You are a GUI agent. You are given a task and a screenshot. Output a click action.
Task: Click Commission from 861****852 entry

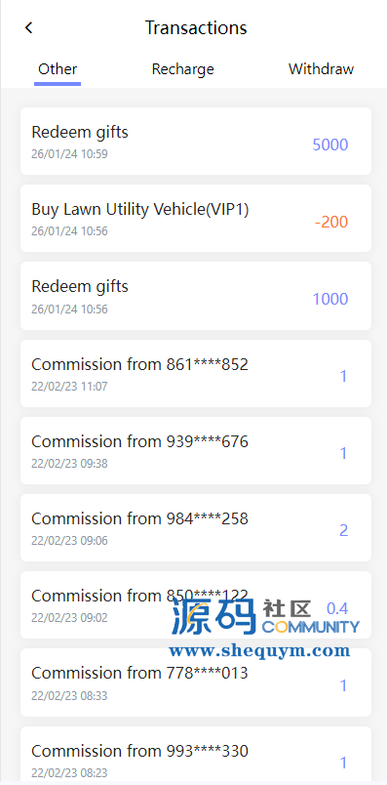pos(196,374)
